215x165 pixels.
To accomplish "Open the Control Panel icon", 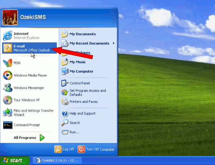I will click(x=65, y=83).
